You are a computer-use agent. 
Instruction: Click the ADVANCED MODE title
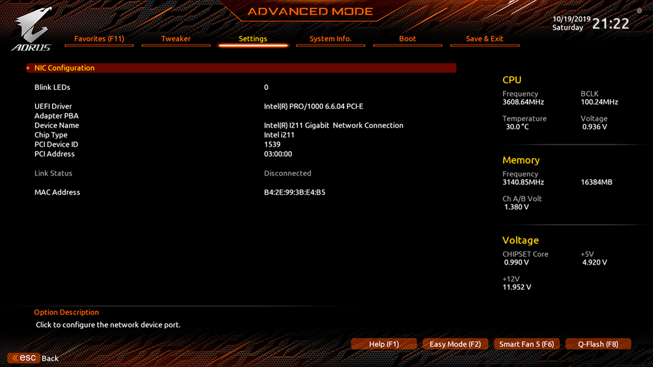click(310, 11)
